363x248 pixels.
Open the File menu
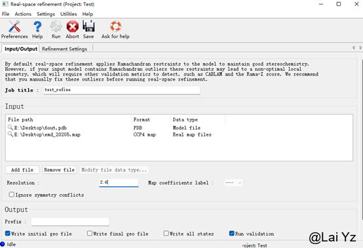[x=5, y=14]
